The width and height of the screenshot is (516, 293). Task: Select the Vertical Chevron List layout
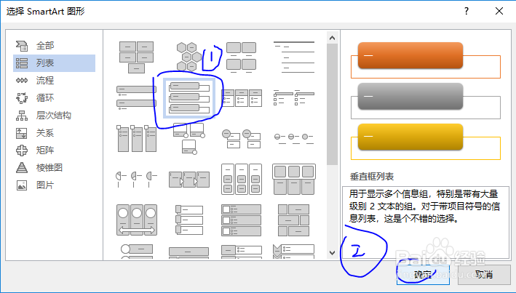(294, 252)
